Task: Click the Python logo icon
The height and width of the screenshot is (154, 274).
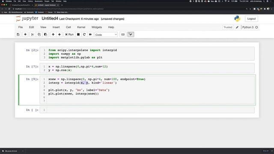Action: pyautogui.click(x=237, y=19)
